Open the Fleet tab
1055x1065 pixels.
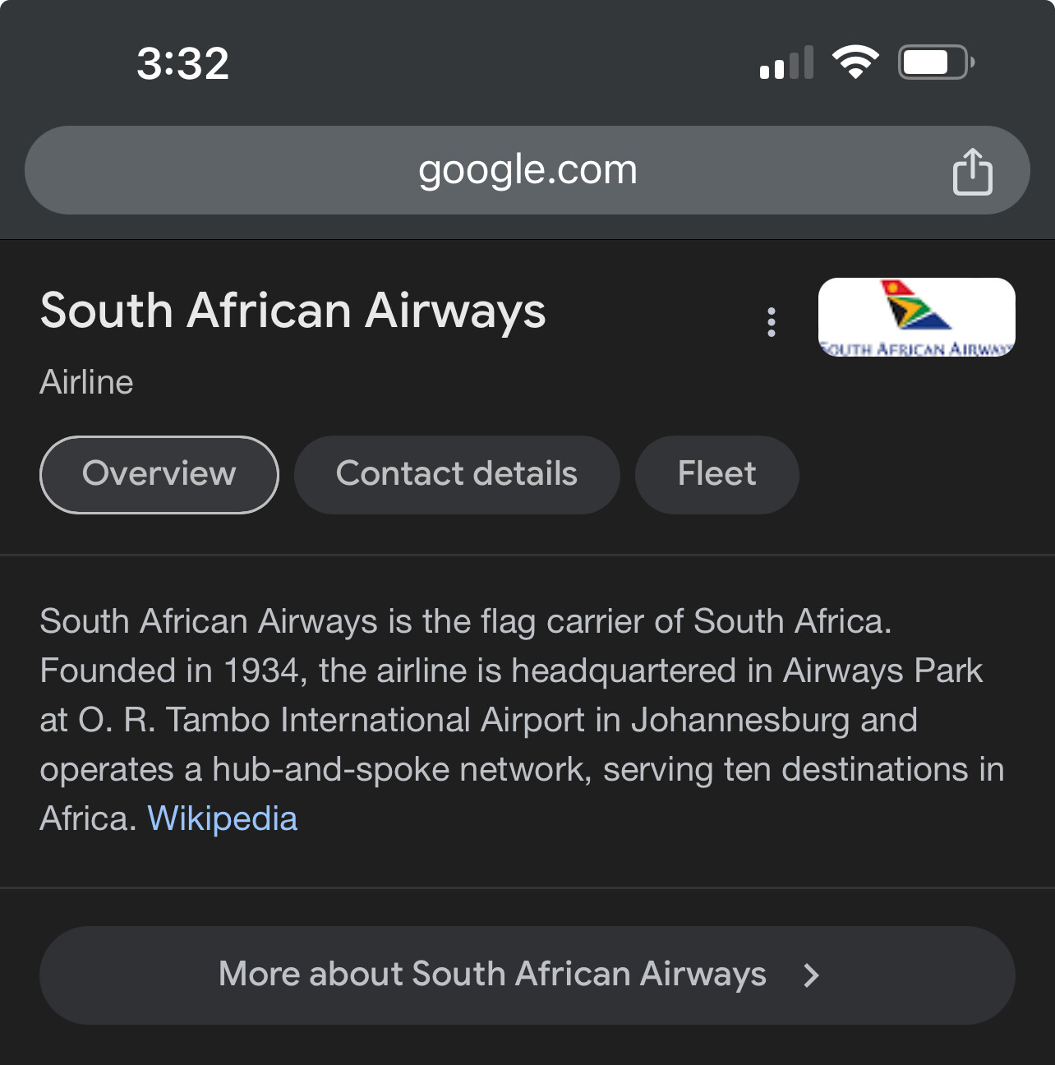[x=716, y=474]
